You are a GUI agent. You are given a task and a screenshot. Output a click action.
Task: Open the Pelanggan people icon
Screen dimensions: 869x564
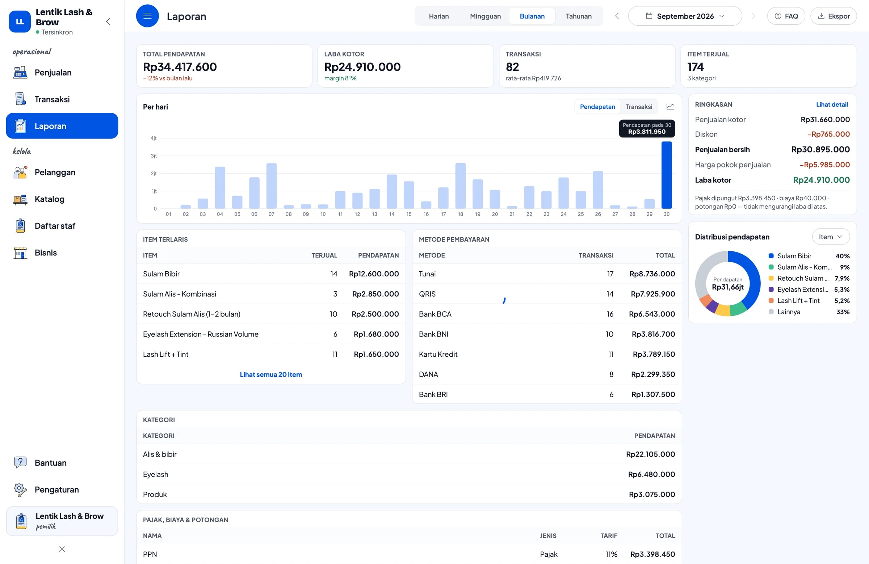20,172
